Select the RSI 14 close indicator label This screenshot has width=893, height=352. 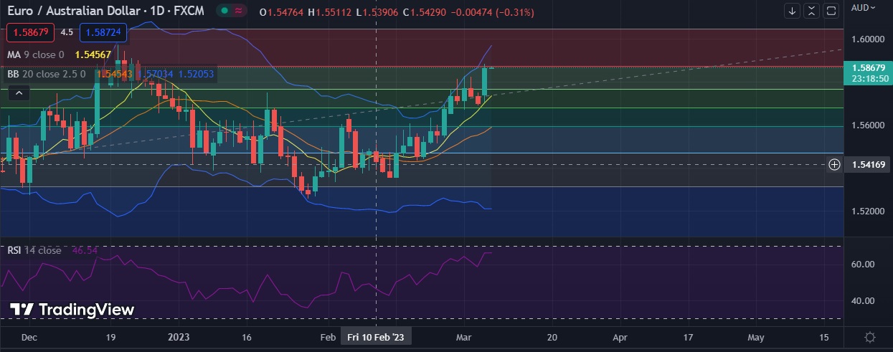tap(34, 250)
